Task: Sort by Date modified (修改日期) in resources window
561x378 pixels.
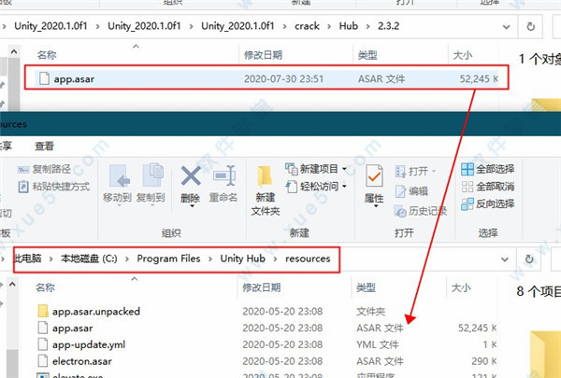Action: pos(262,287)
